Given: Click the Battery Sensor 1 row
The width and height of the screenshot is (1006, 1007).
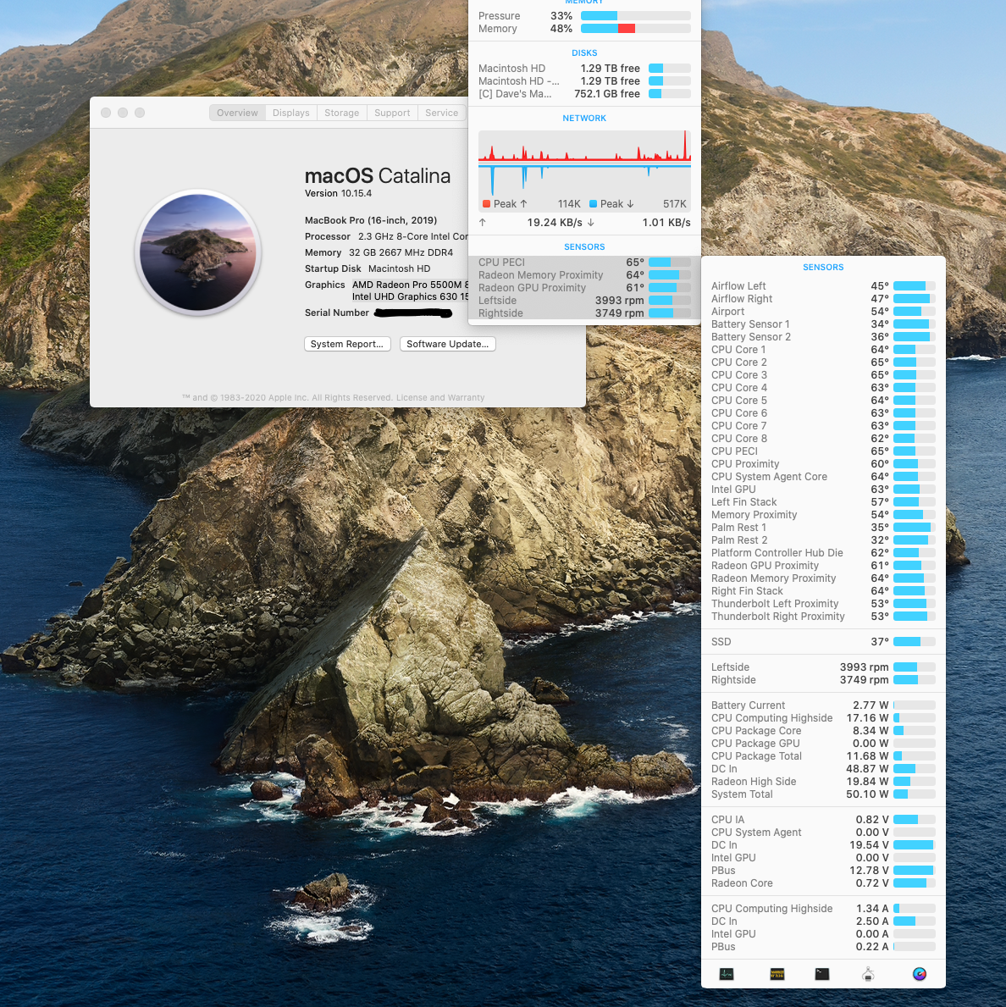Looking at the screenshot, I should click(x=823, y=324).
